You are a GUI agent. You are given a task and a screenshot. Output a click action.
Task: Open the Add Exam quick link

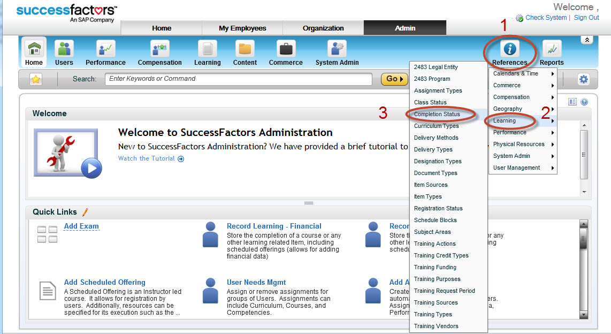click(81, 226)
